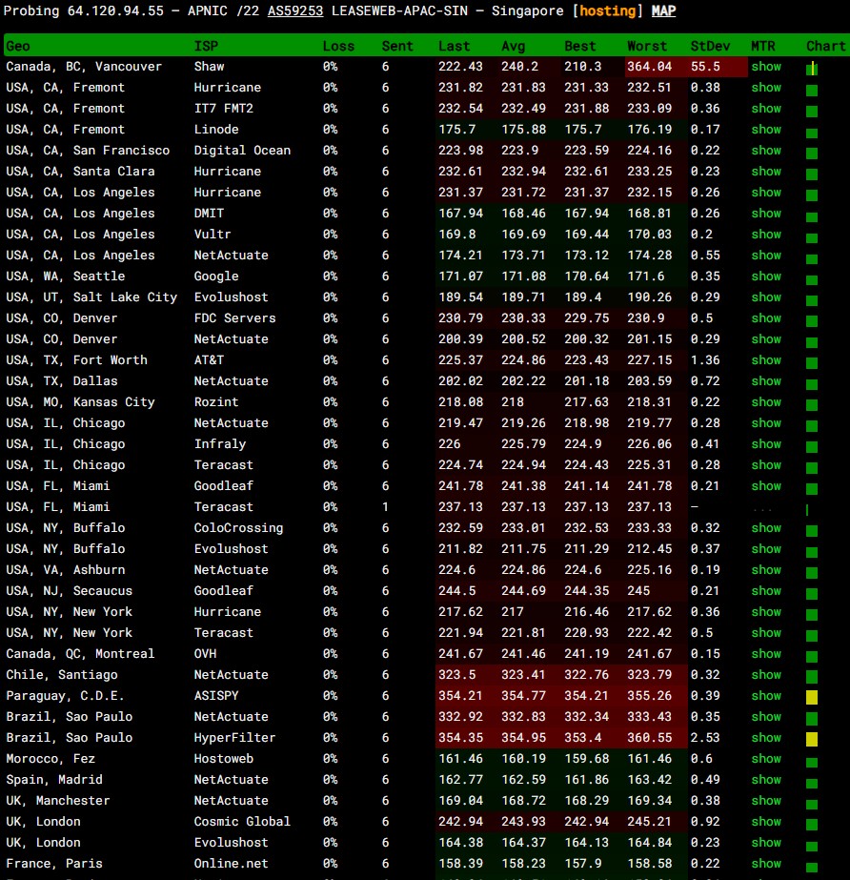Show MTR for Chicago Infraly row
This screenshot has width=850, height=880.
pos(766,444)
